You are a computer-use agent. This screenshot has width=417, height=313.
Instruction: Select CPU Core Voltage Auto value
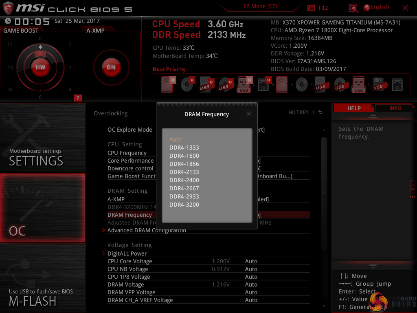coord(251,261)
